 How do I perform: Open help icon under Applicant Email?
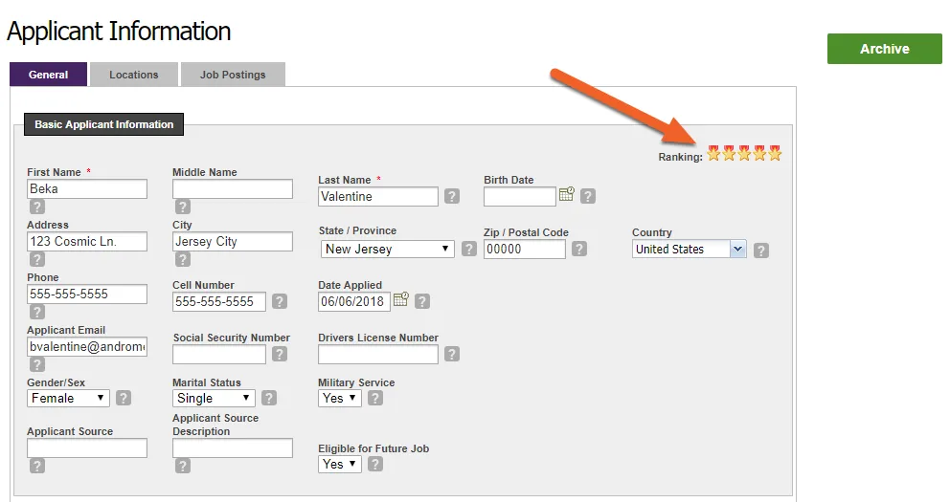37,364
